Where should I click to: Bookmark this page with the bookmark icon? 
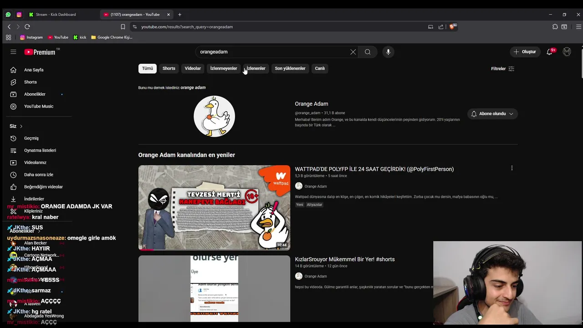[123, 27]
